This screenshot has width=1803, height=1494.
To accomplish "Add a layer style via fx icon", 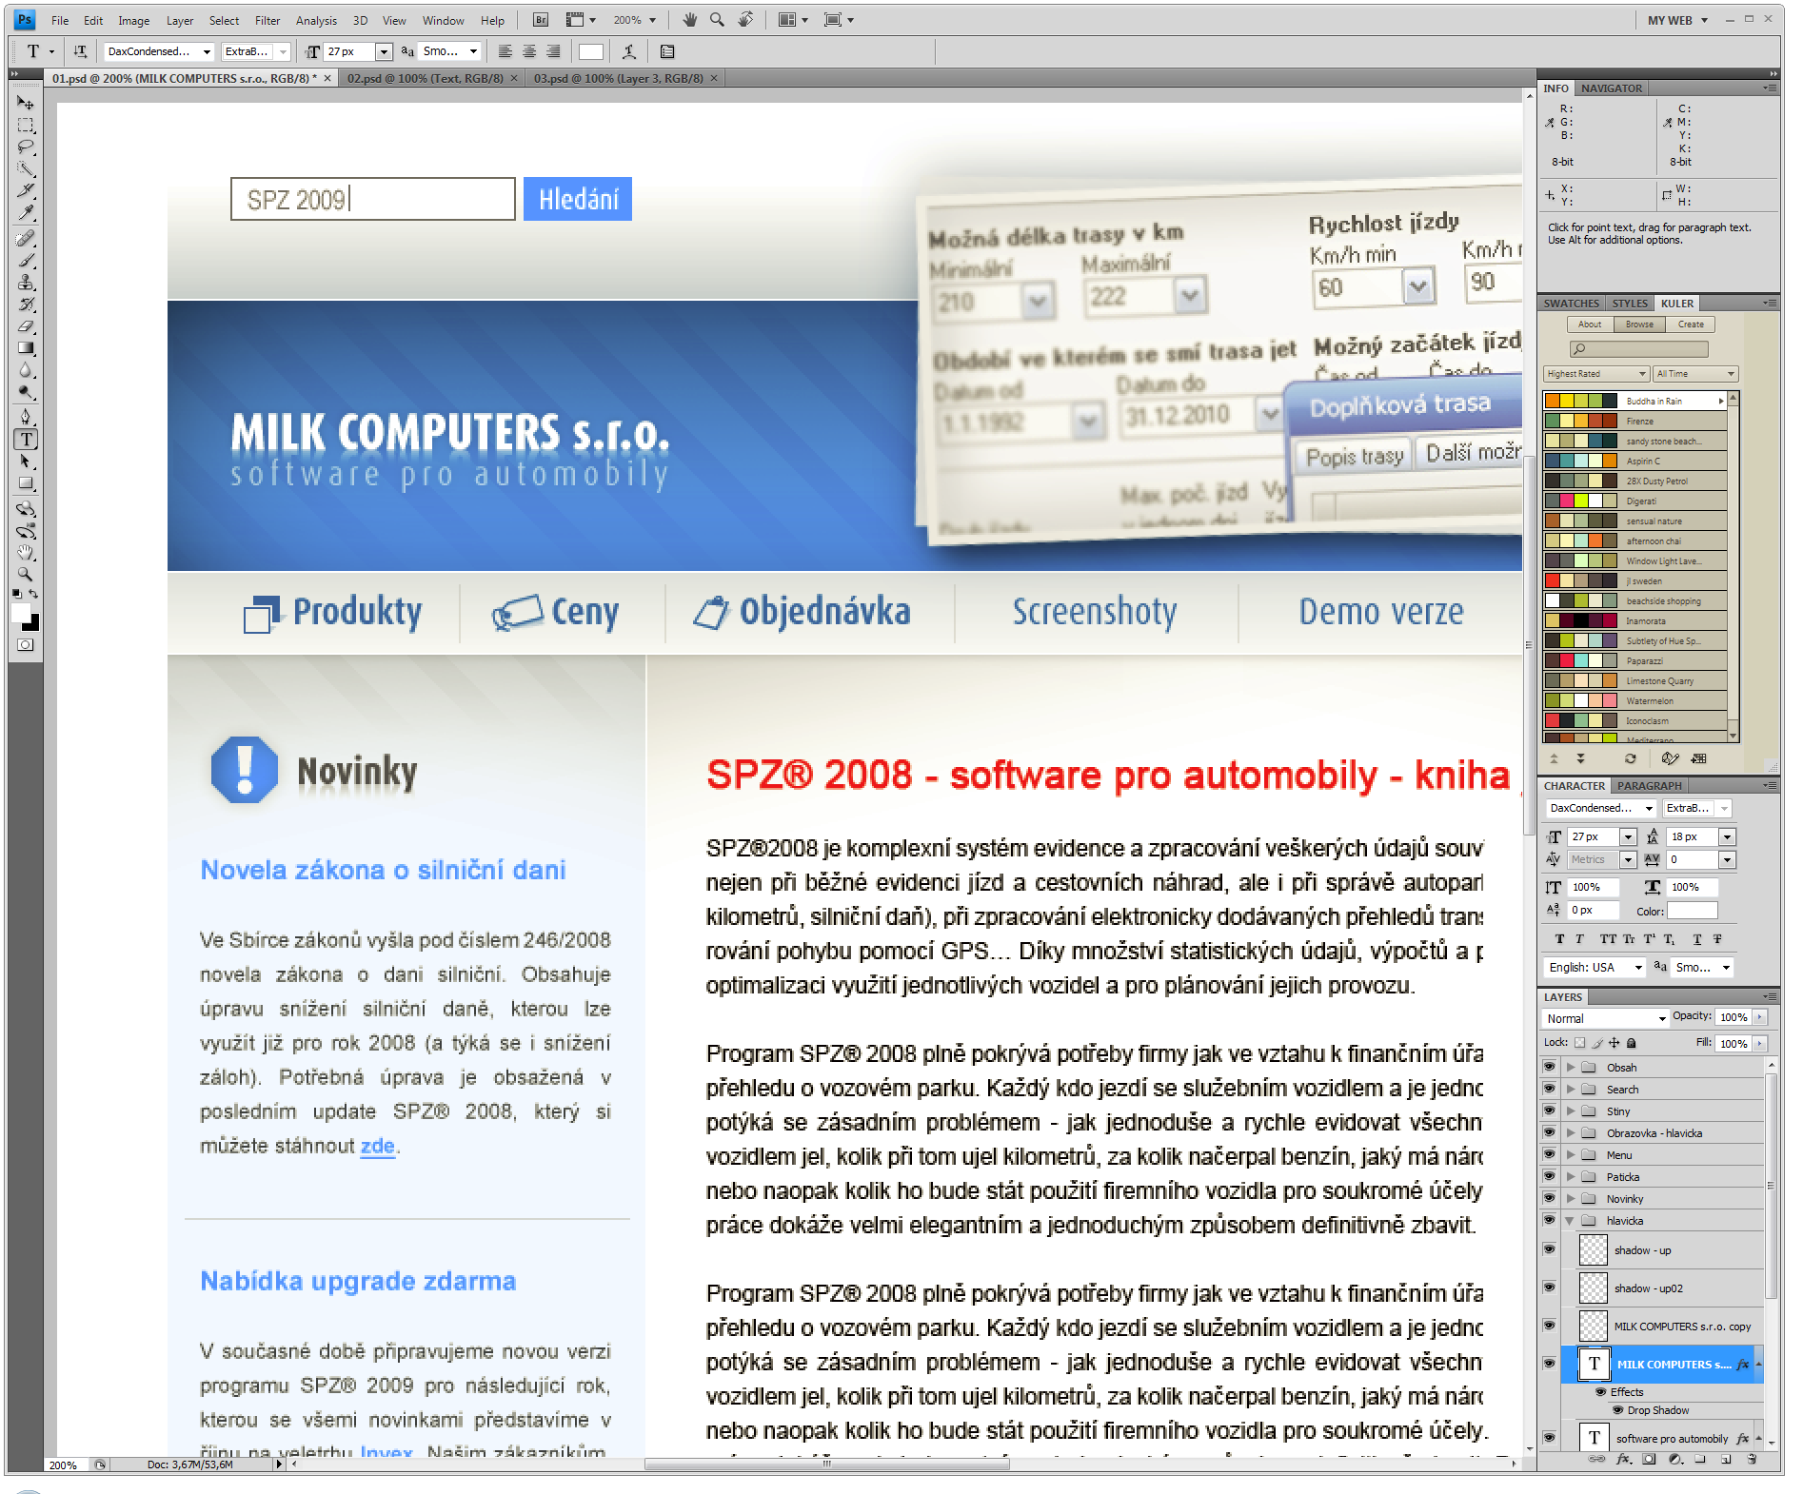I will tap(1624, 1460).
